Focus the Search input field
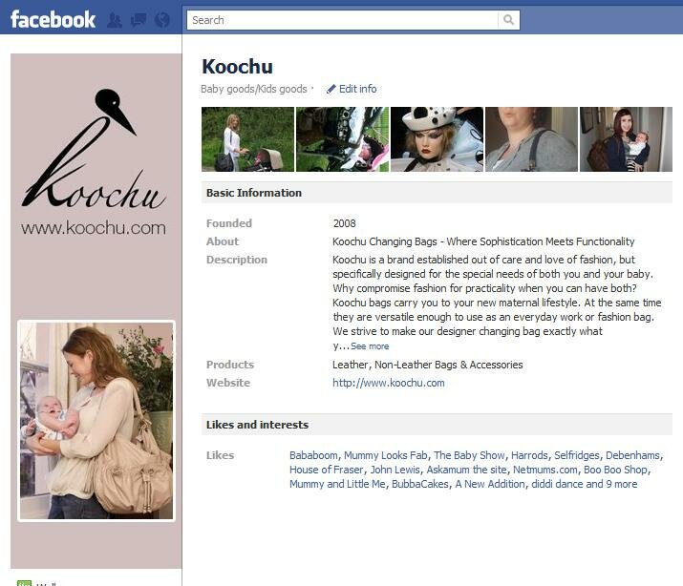Screen dimensions: 683x586 click(x=342, y=20)
